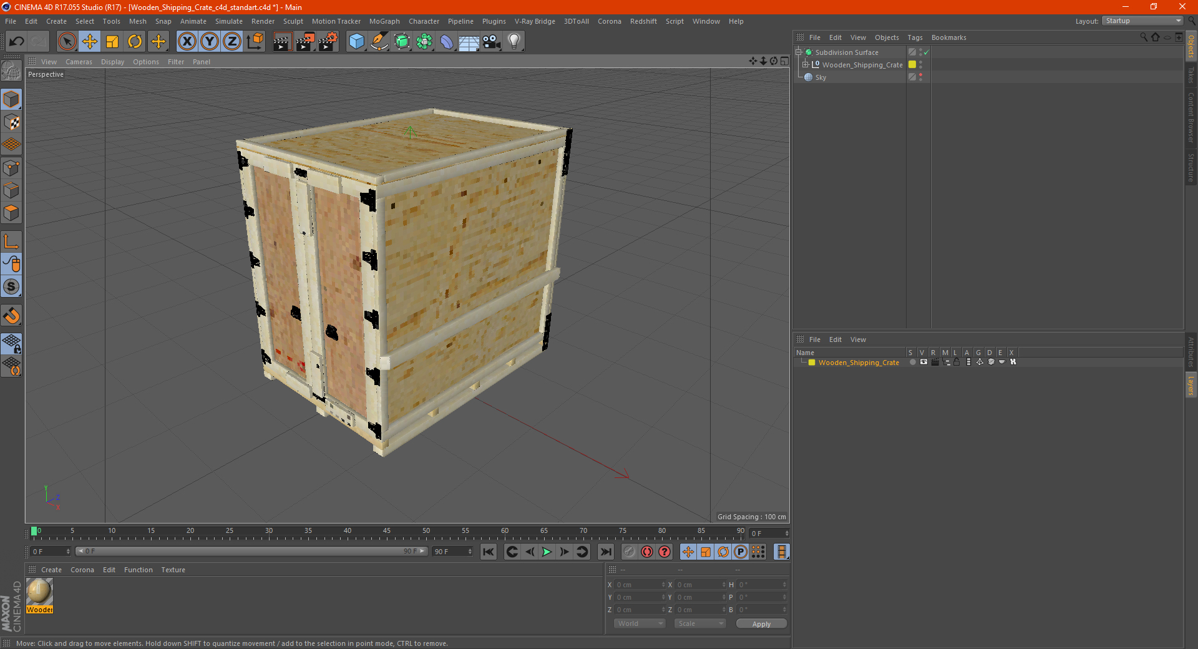Open the viewport Cameras menu
Viewport: 1198px width, 649px height.
coord(79,62)
